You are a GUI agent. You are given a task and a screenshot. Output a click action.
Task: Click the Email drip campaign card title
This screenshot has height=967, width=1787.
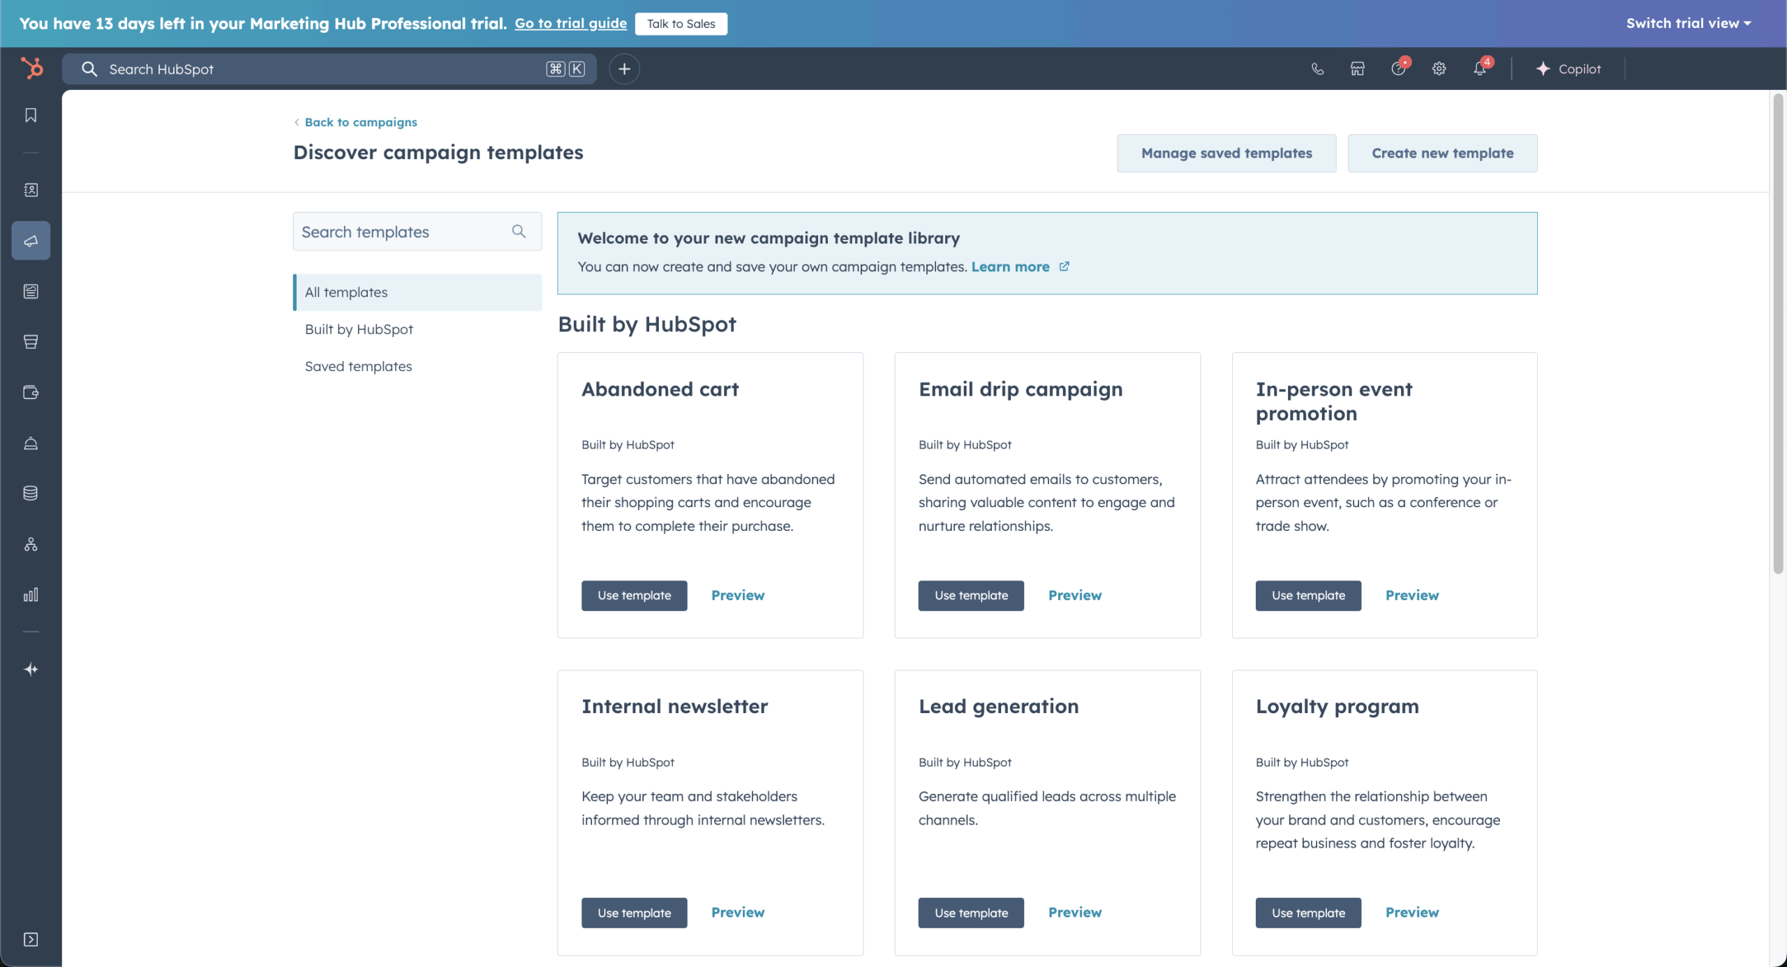tap(1021, 389)
